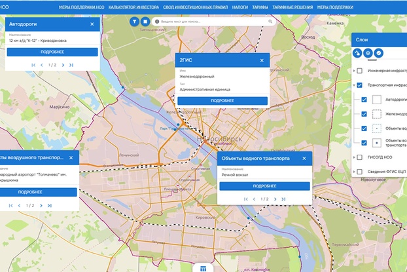Click 'Железнодорожный' name in 2ГИС popup
The image size is (407, 272).
click(x=197, y=77)
